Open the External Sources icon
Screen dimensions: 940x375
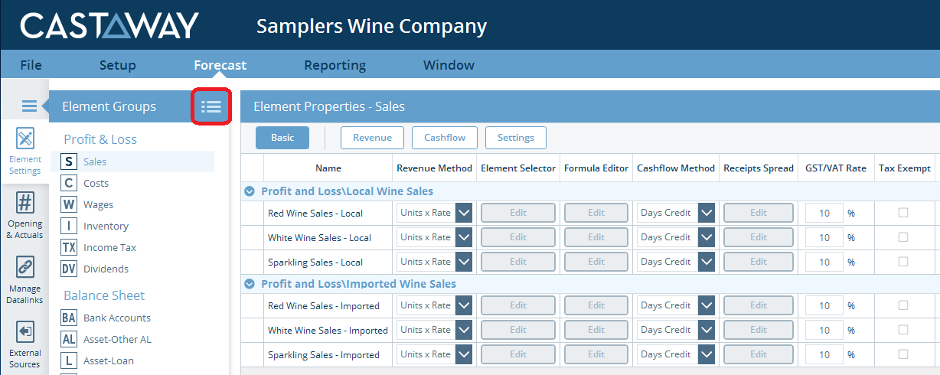(x=25, y=331)
